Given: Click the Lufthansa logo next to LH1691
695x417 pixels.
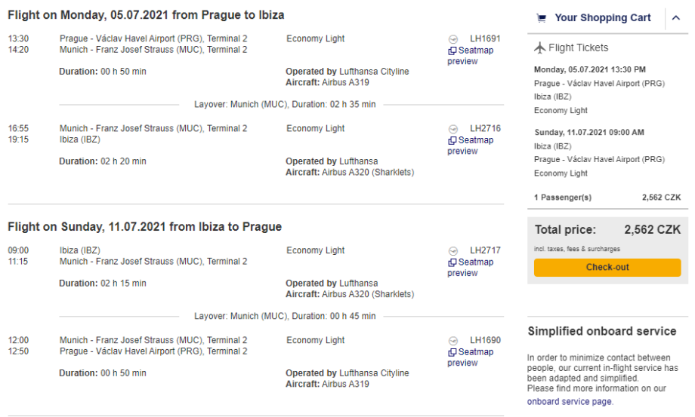Looking at the screenshot, I should 453,39.
